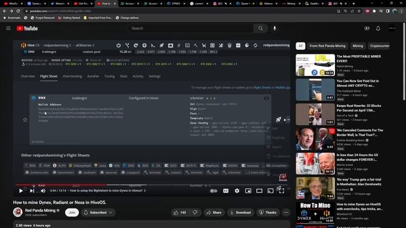Skip to next video
This screenshot has height=228, width=406.
(32, 191)
